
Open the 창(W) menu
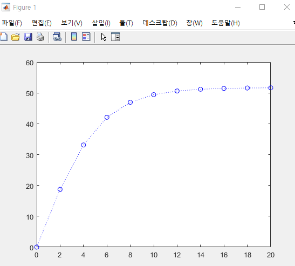(x=194, y=23)
